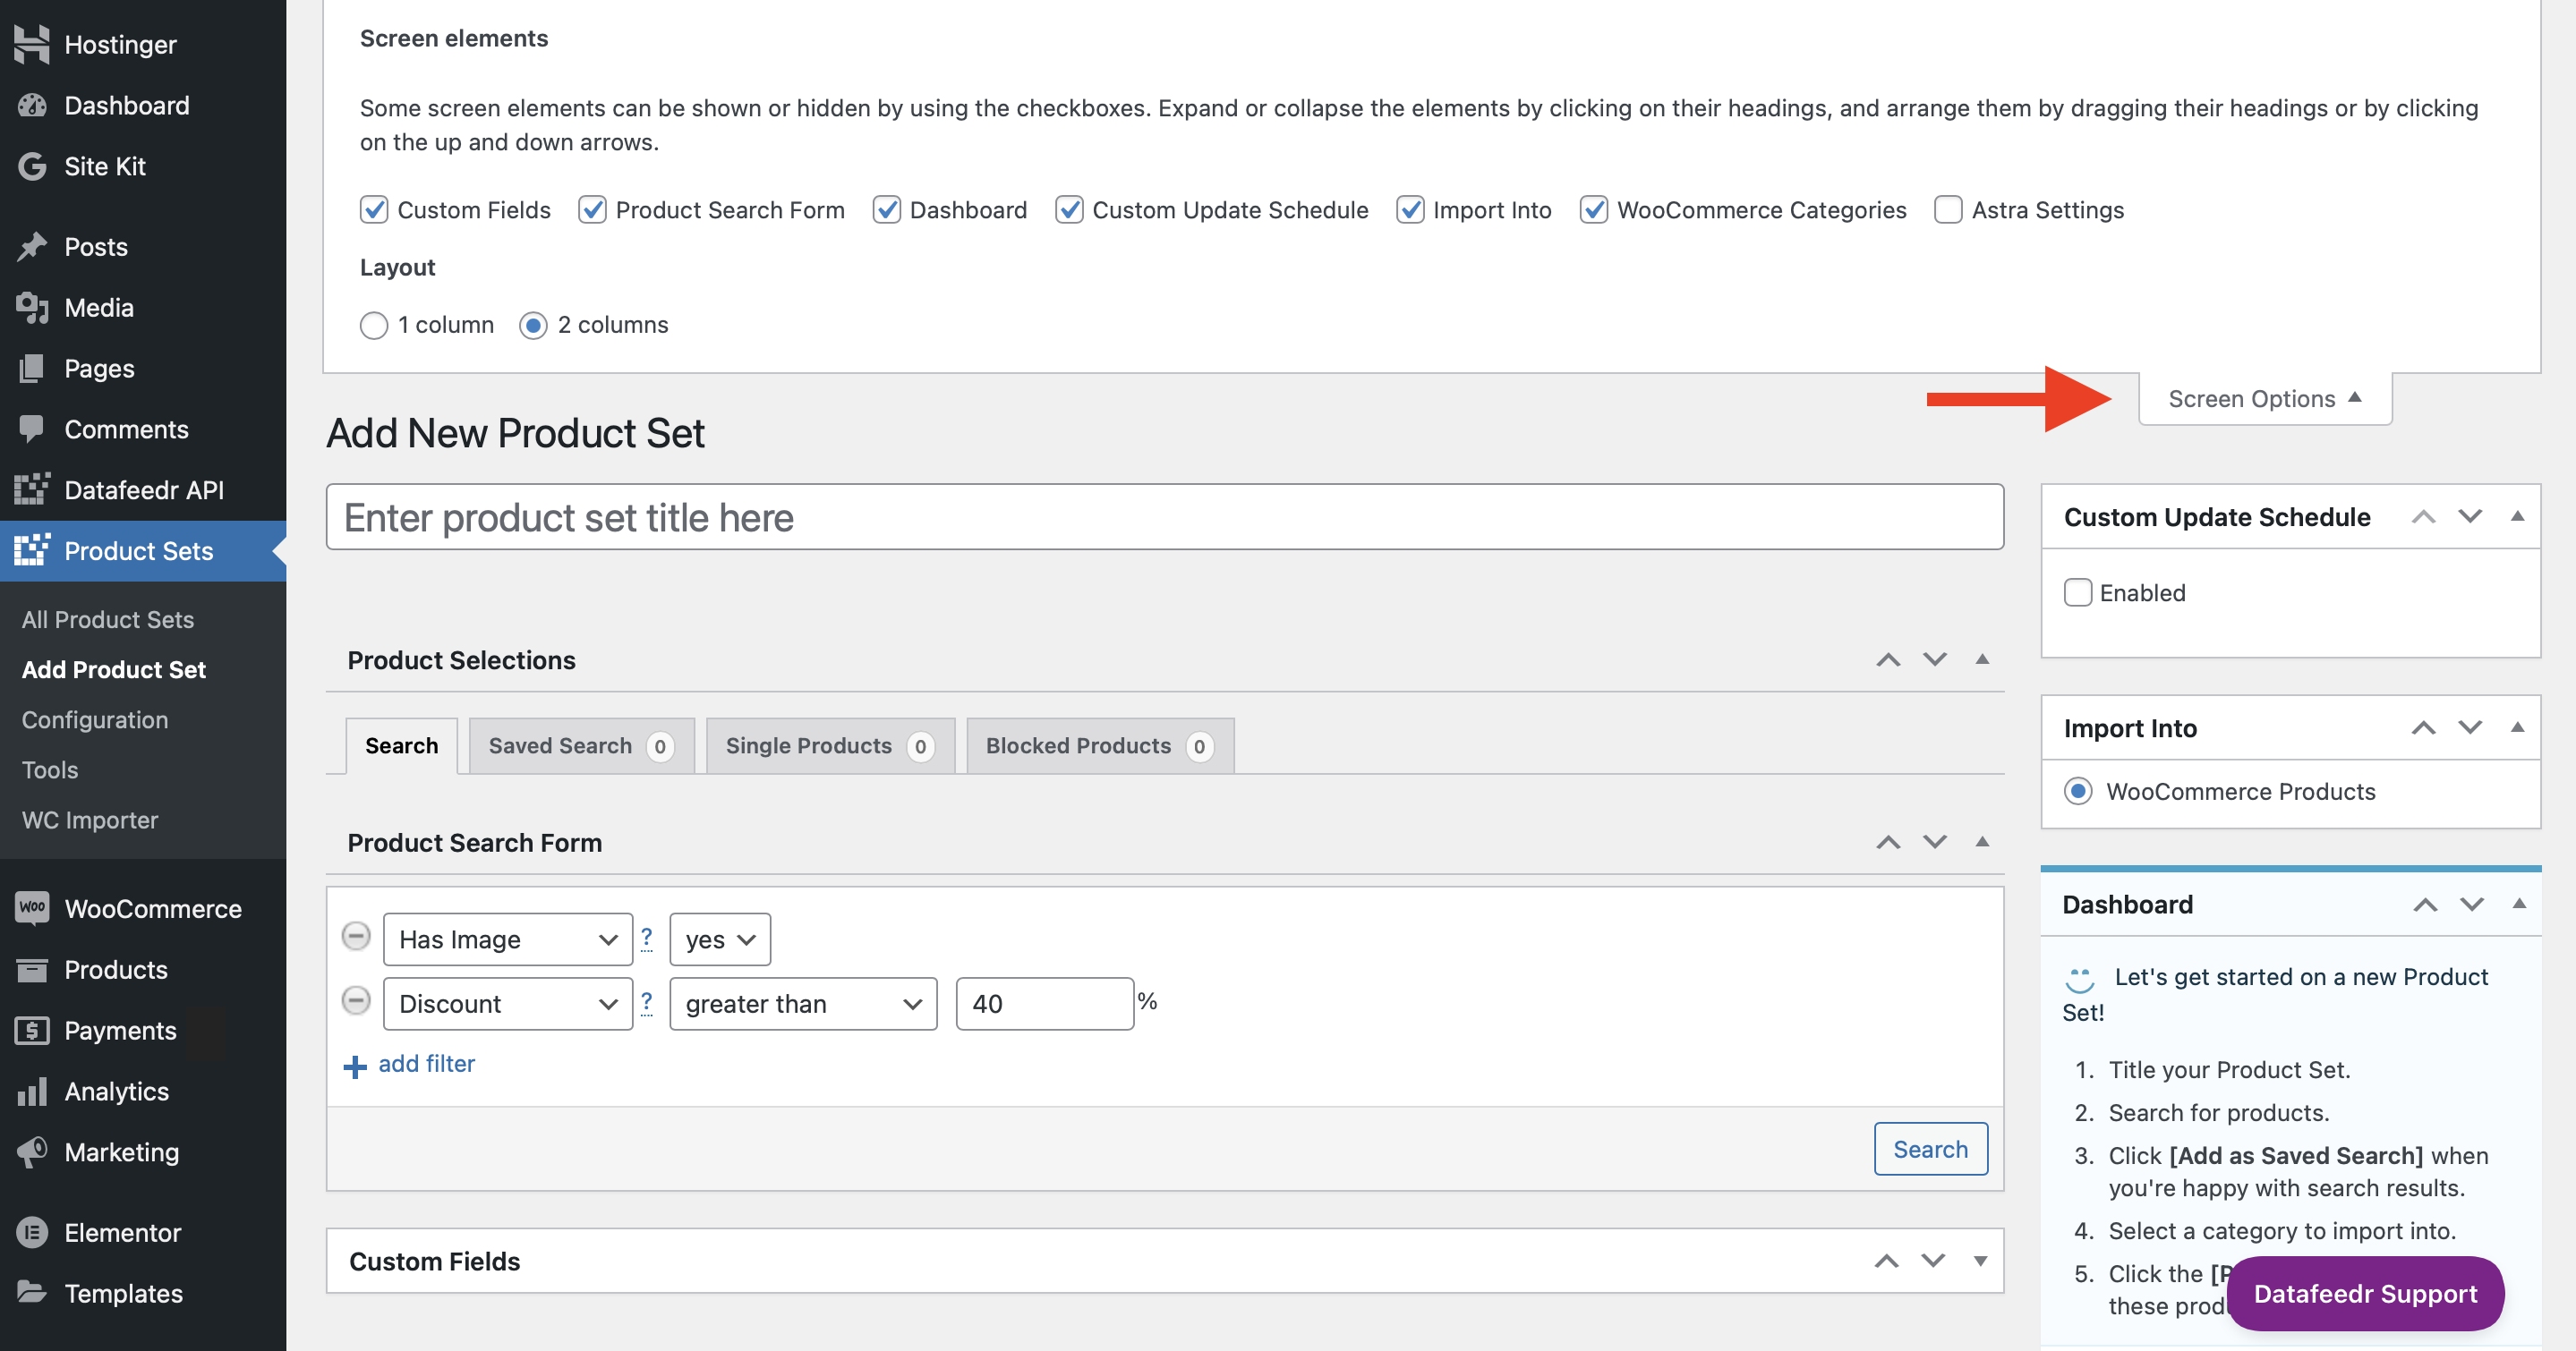Click the Datafeedr Support button

[2364, 1293]
